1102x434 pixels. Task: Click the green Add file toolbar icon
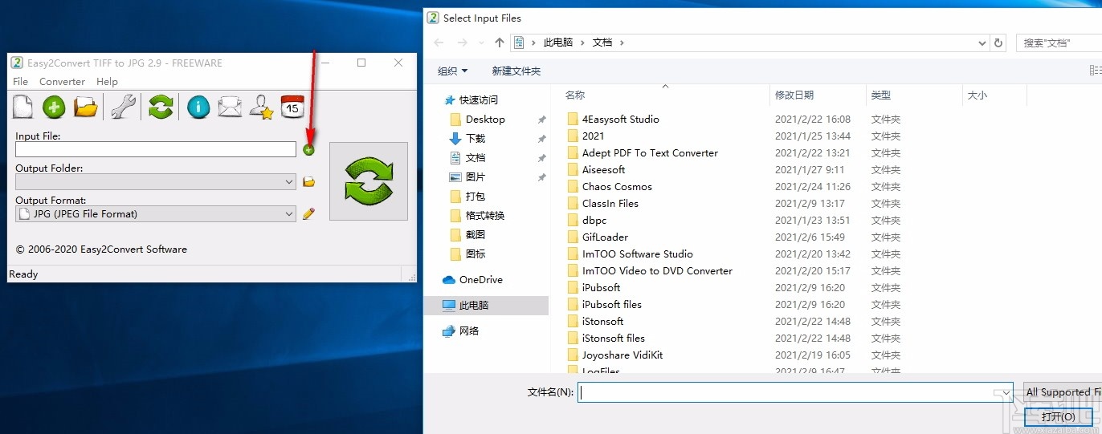pos(54,107)
